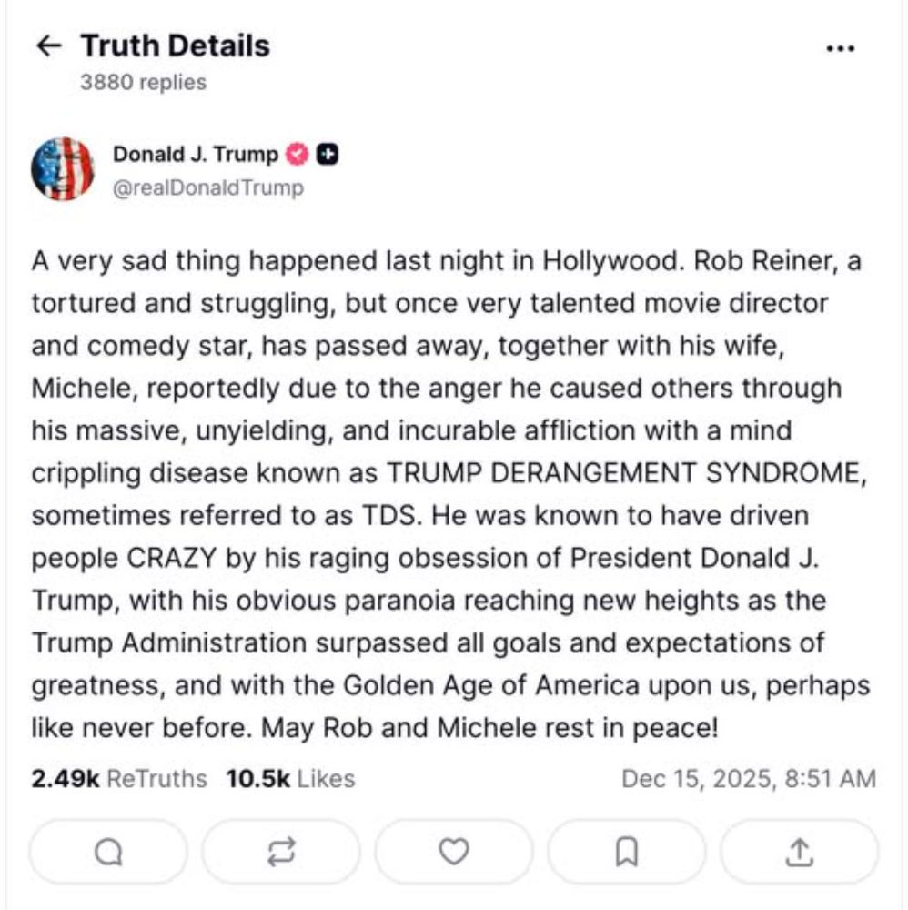Visit the @realDonaldTrump handle
908x910 pixels.
pos(207,188)
